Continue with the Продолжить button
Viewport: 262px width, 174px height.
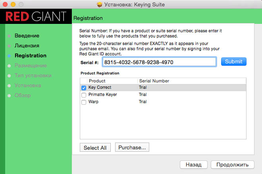pos(232,164)
